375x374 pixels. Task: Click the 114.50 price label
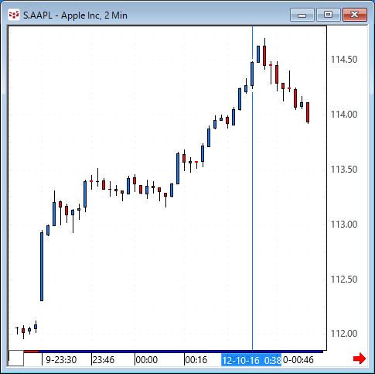click(x=344, y=60)
